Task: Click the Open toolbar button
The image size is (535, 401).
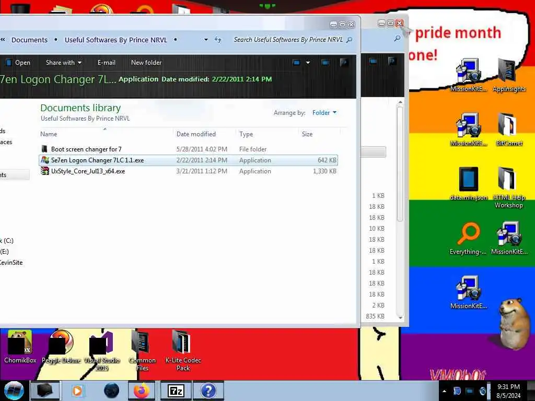Action: point(18,63)
